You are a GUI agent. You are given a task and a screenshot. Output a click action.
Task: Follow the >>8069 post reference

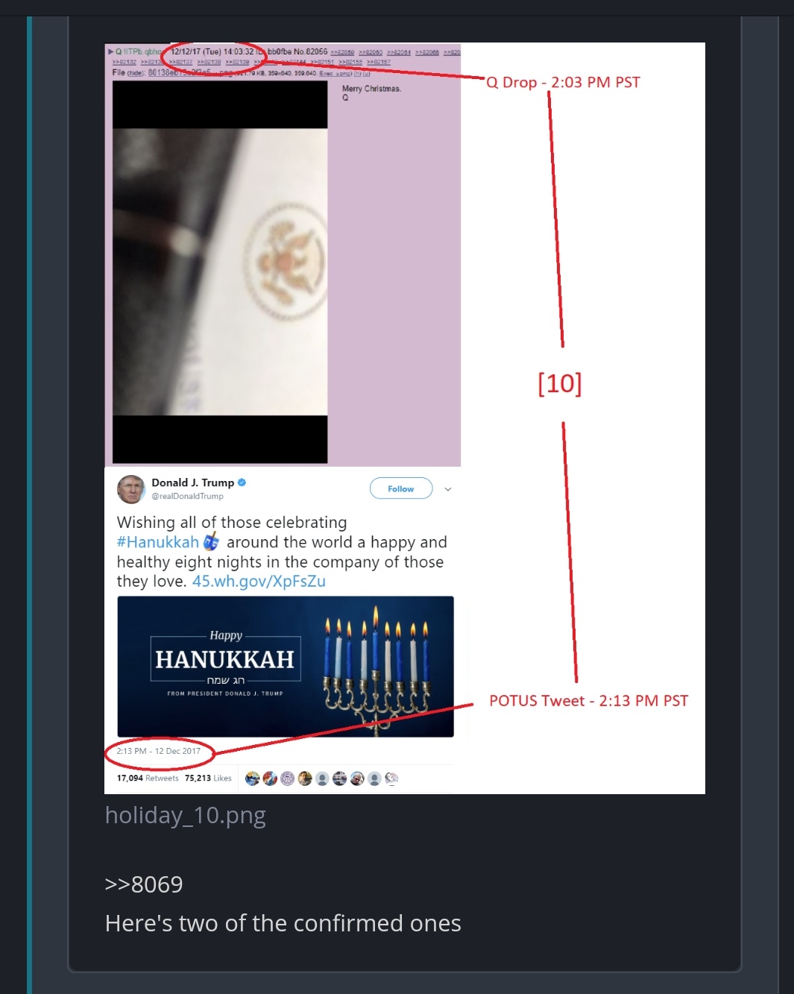(x=144, y=884)
